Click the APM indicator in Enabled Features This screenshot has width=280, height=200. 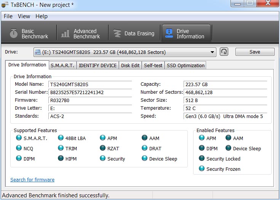pos(202,138)
